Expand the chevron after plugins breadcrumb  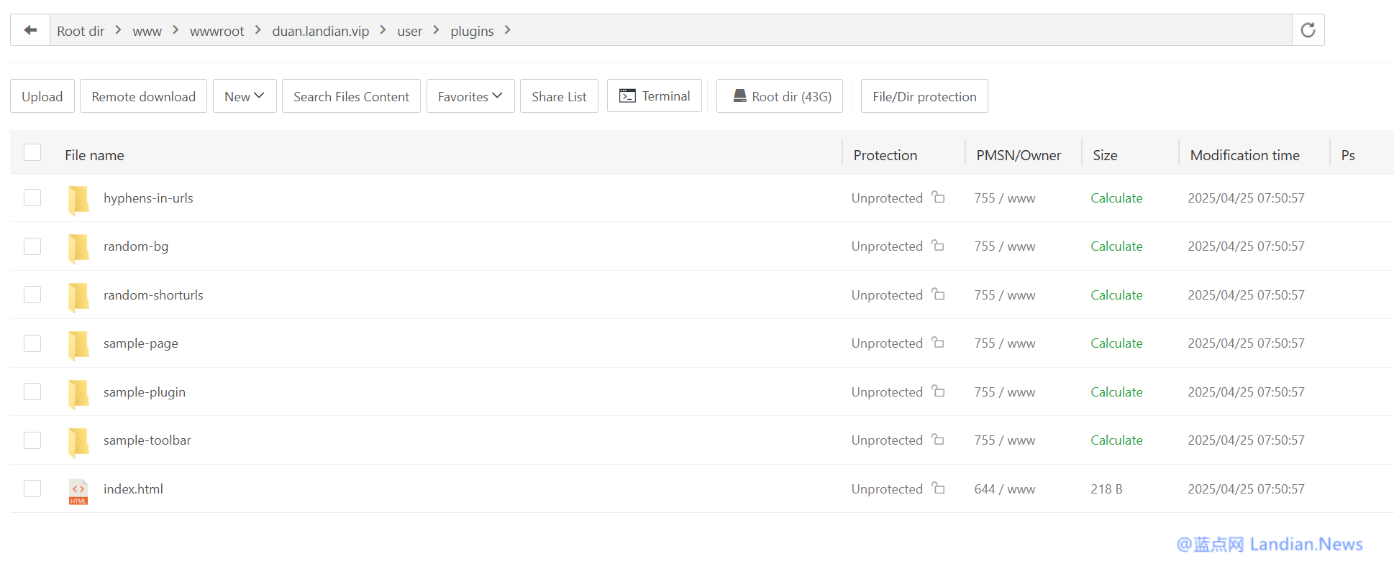coord(508,30)
